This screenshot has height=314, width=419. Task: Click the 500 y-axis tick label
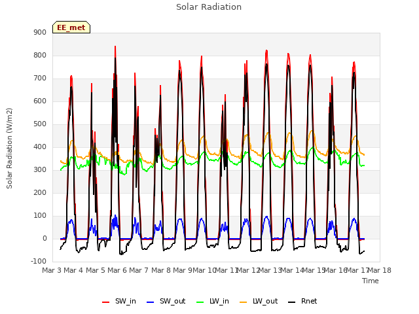(40, 124)
